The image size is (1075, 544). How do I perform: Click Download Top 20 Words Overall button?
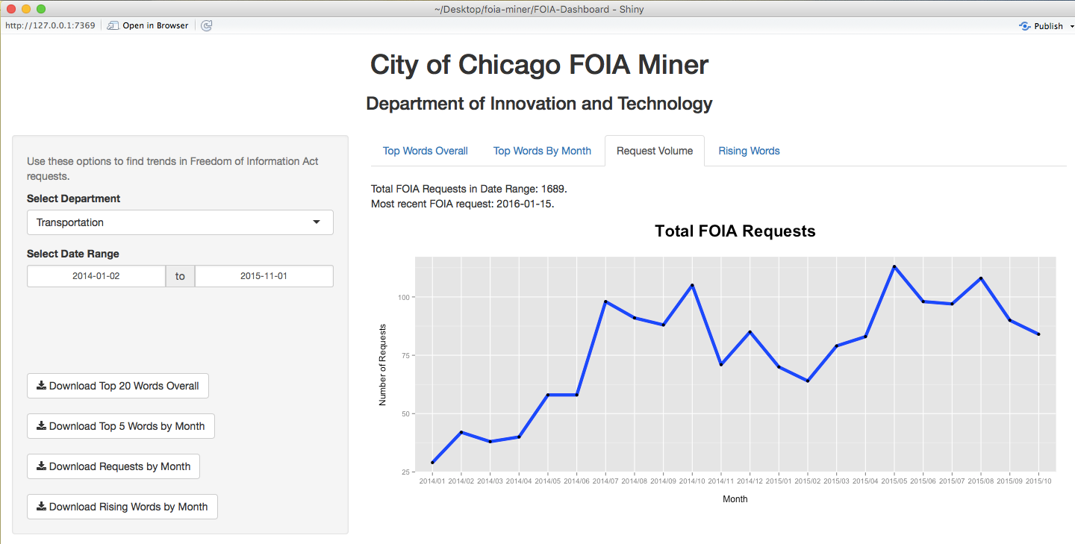tap(118, 386)
